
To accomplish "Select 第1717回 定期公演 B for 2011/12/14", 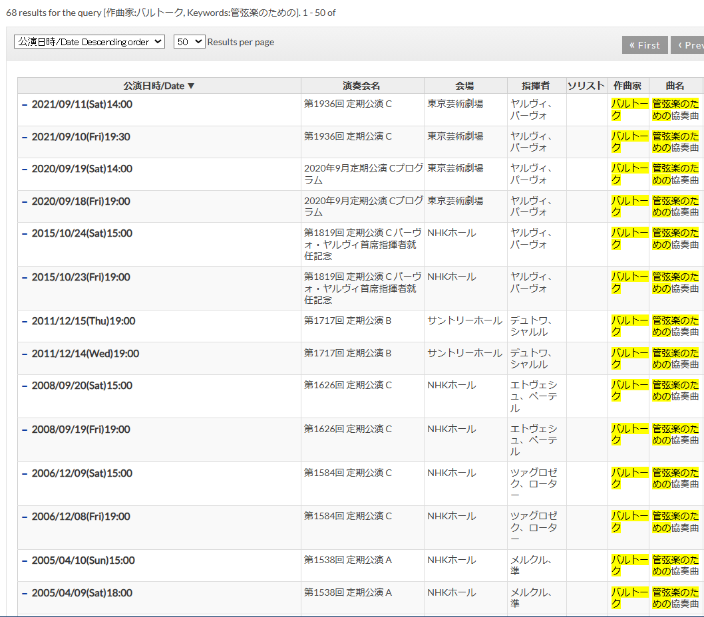I will coord(348,353).
